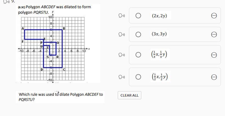Click the (2x, 2y) answer text
The width and height of the screenshot is (225, 116).
pos(159,16)
